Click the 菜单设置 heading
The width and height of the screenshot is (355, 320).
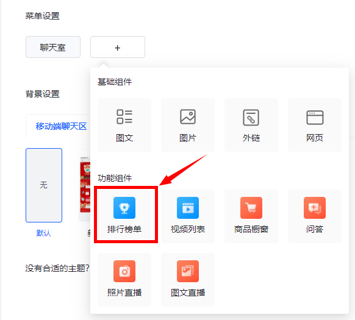click(42, 16)
